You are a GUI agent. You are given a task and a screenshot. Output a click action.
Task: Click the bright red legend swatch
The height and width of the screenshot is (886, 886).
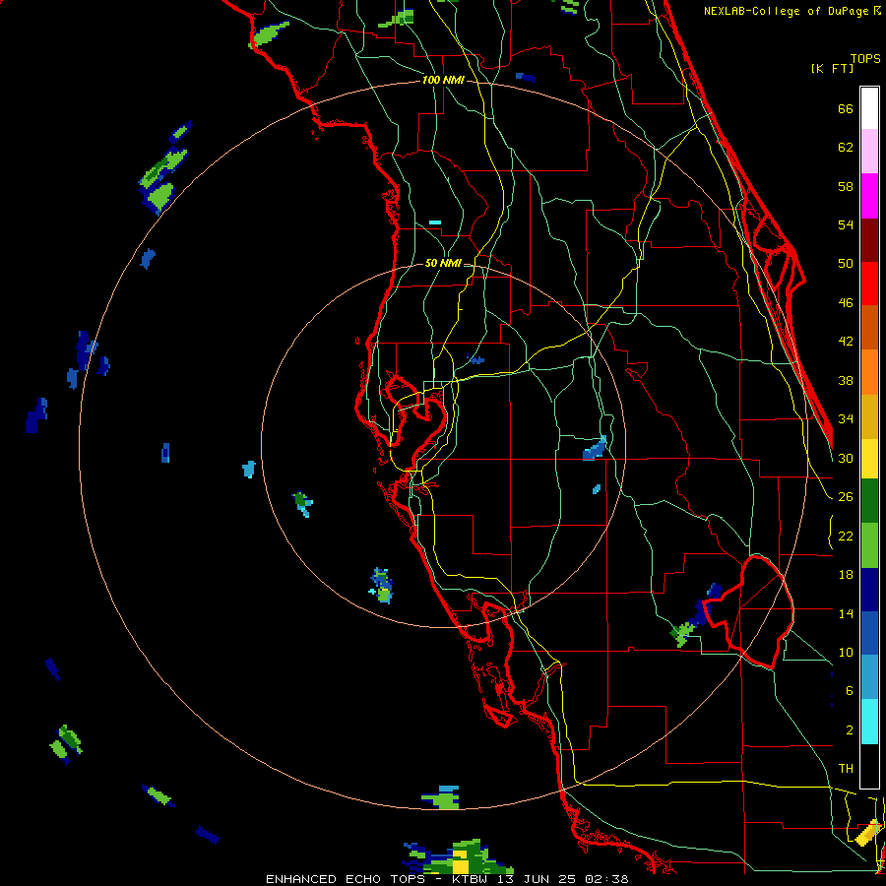coord(869,284)
